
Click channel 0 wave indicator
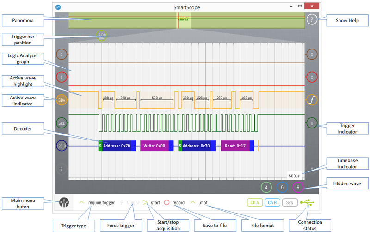coord(62,55)
